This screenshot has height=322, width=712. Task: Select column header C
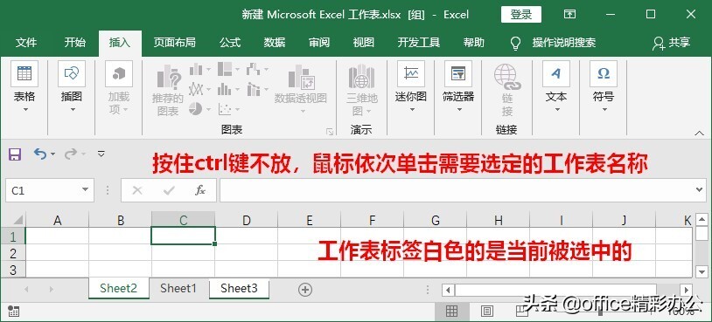point(184,220)
